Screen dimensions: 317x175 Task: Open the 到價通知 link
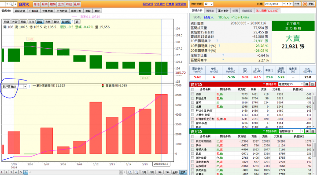[181, 4]
